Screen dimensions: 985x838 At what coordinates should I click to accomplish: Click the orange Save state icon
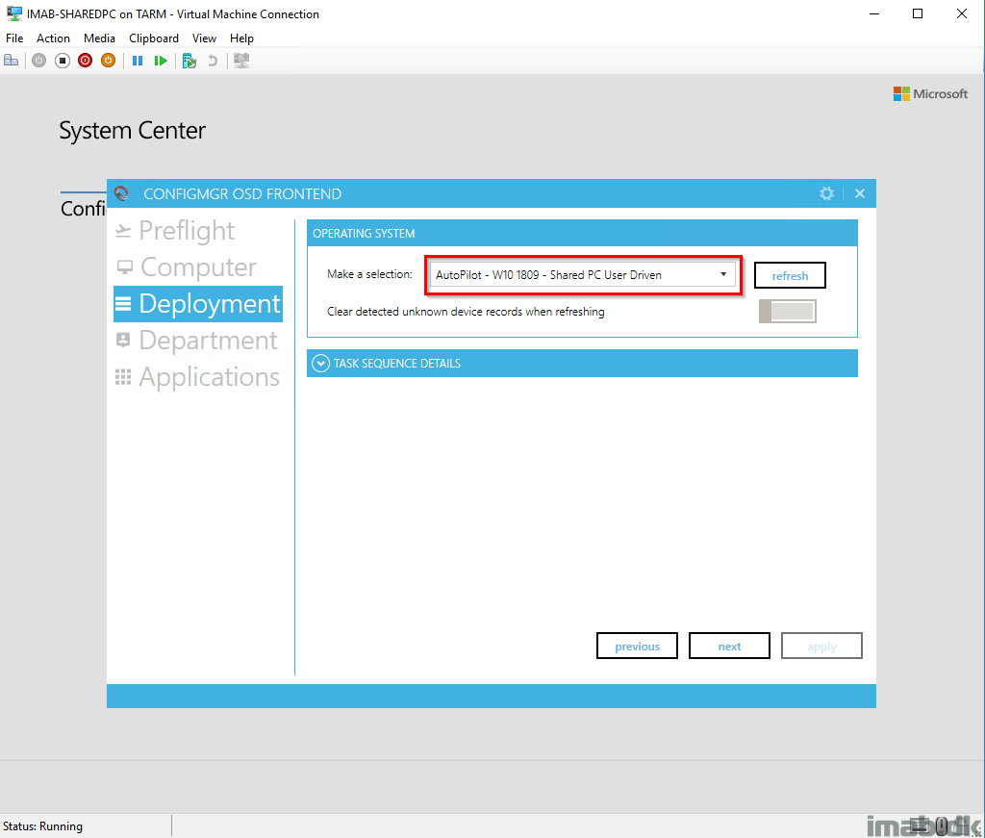(108, 61)
